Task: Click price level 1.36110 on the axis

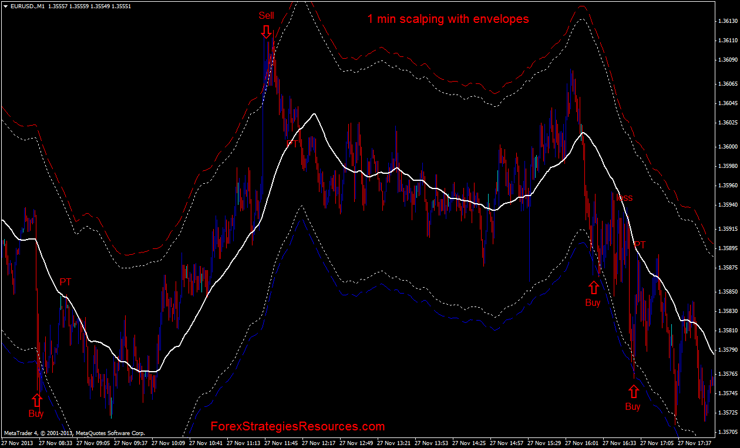Action: coord(727,41)
